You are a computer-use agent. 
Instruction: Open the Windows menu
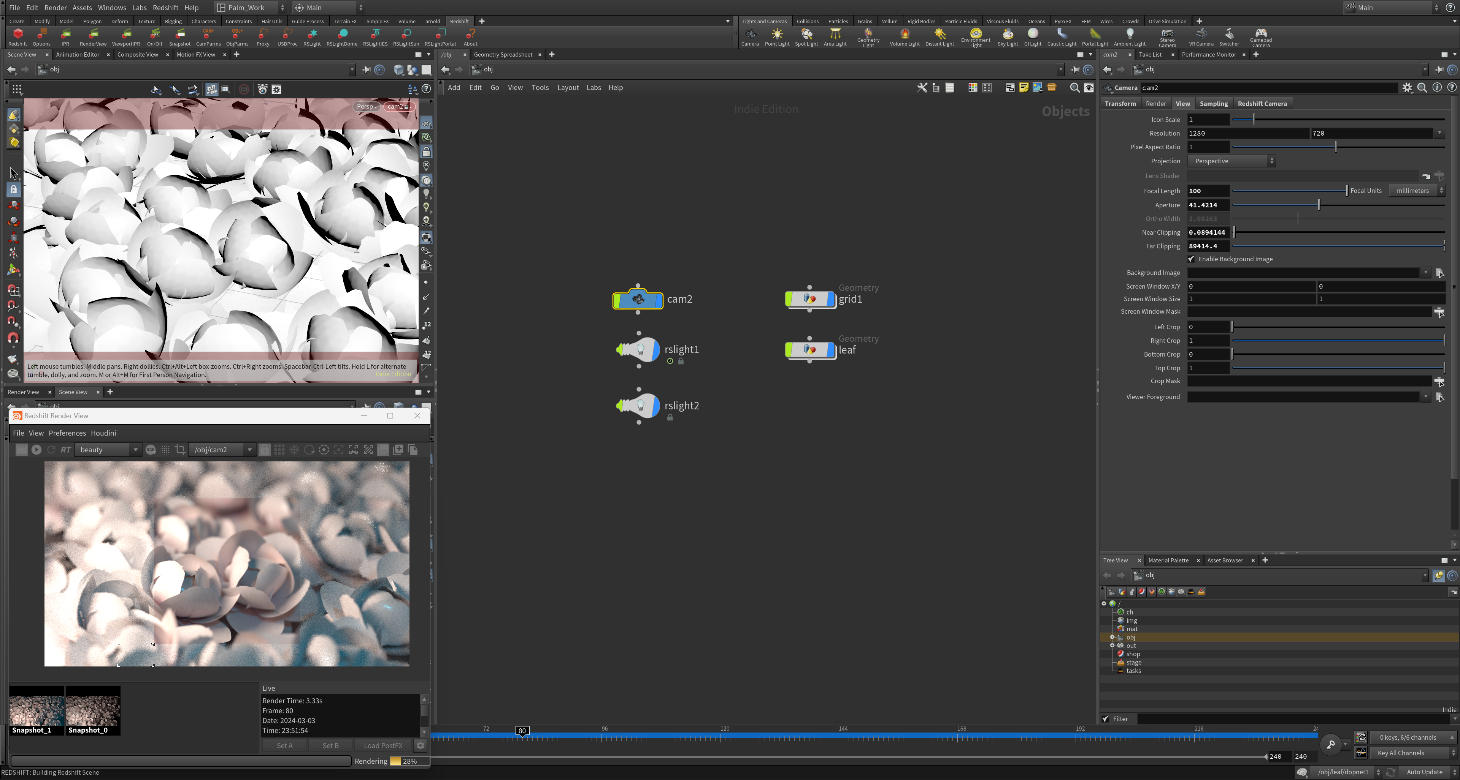point(112,7)
